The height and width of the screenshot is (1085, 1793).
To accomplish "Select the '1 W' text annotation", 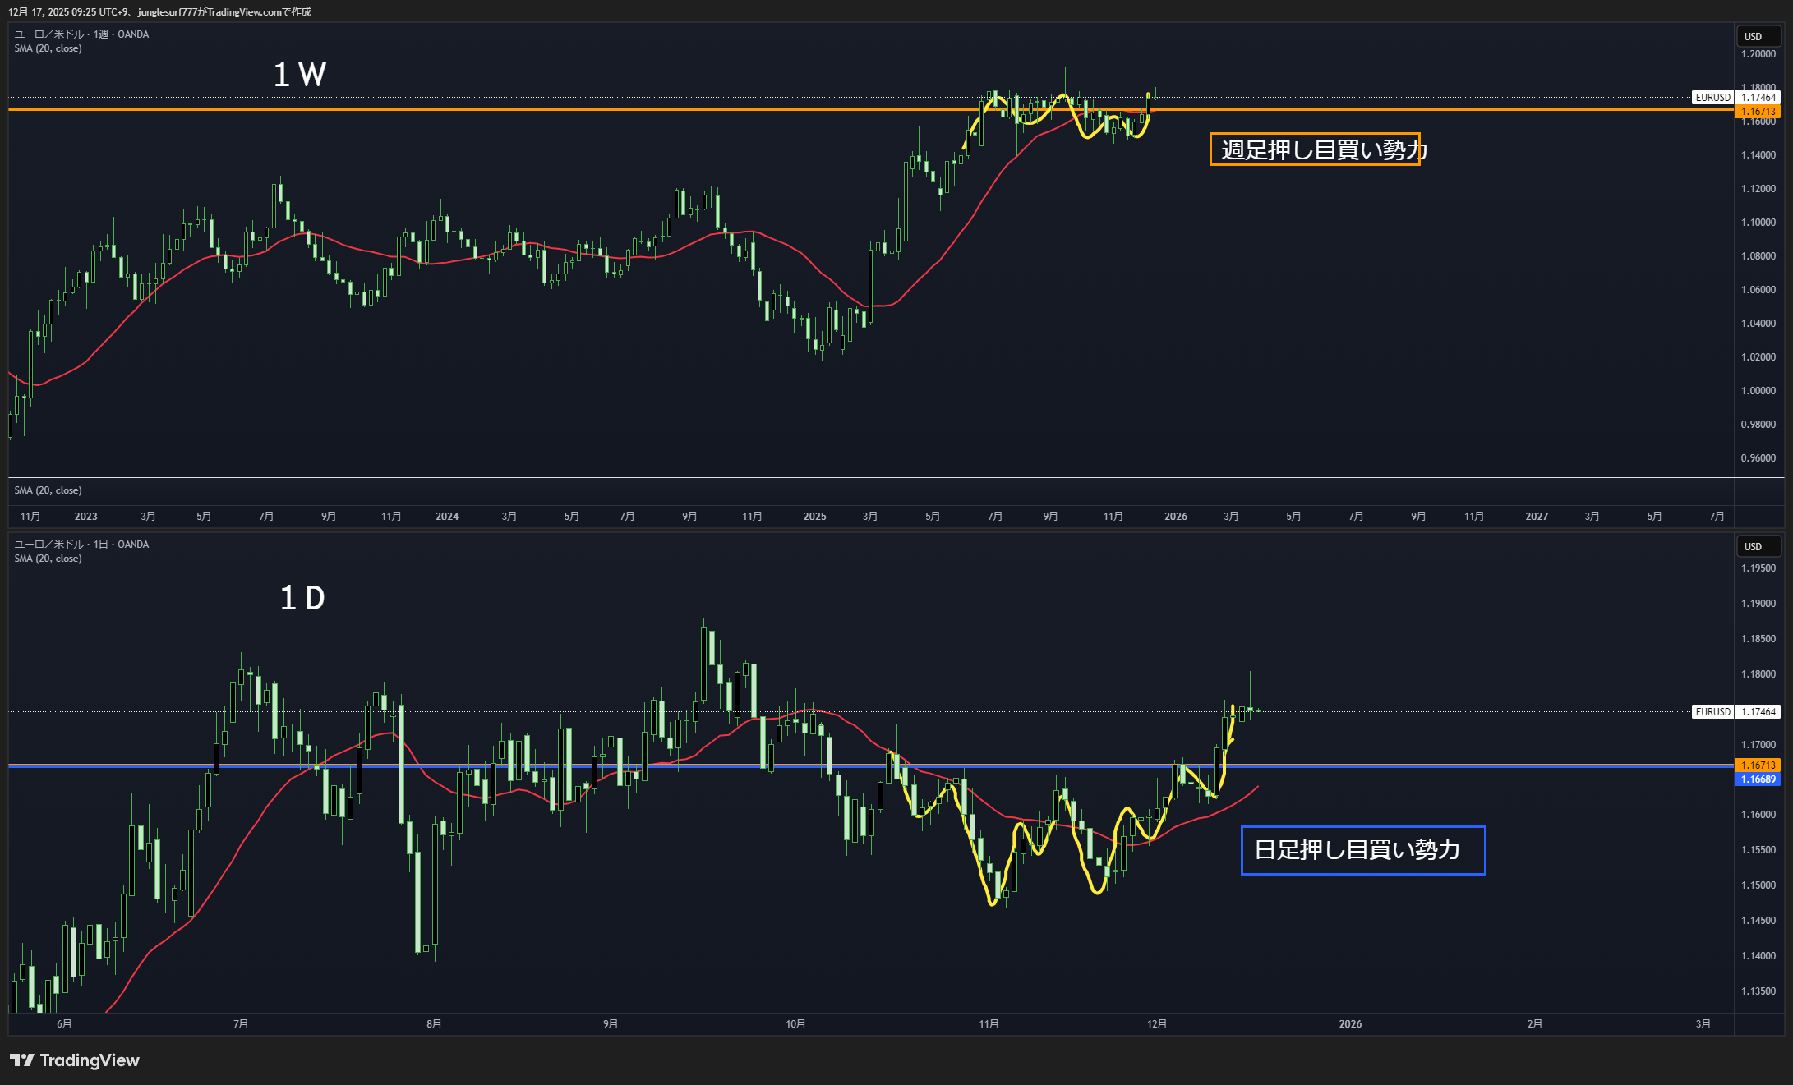I will (300, 75).
